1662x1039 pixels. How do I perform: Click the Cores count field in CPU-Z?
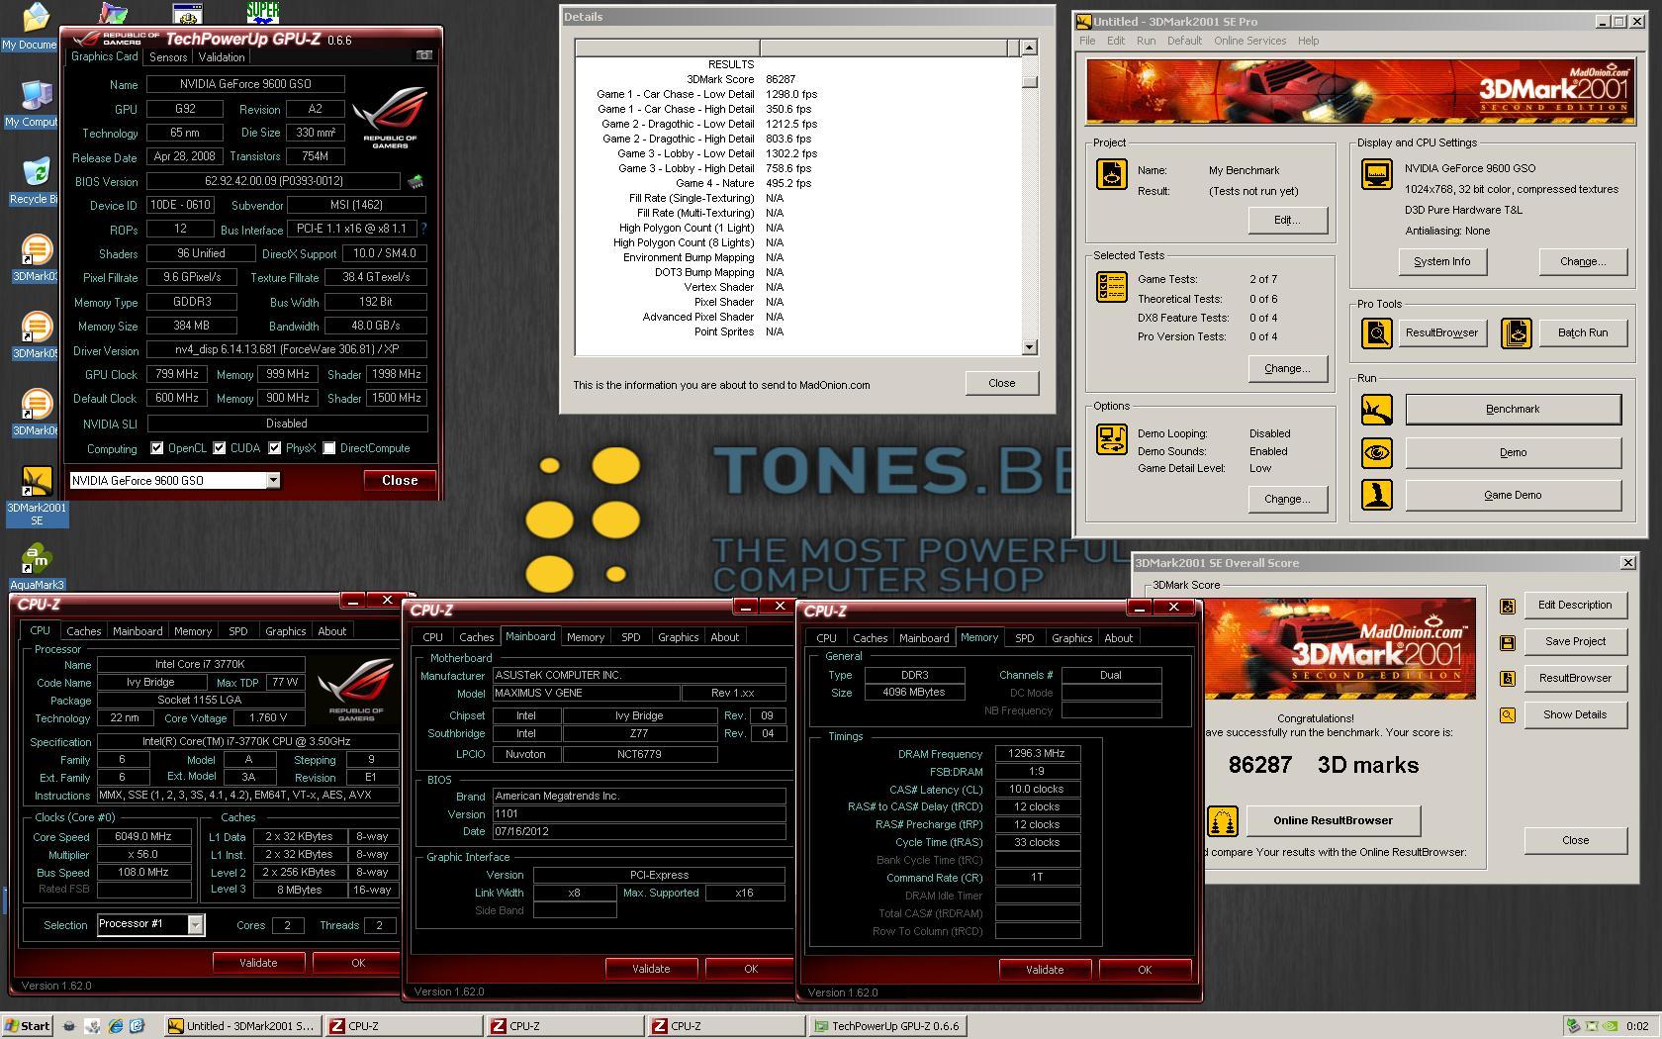click(x=288, y=925)
